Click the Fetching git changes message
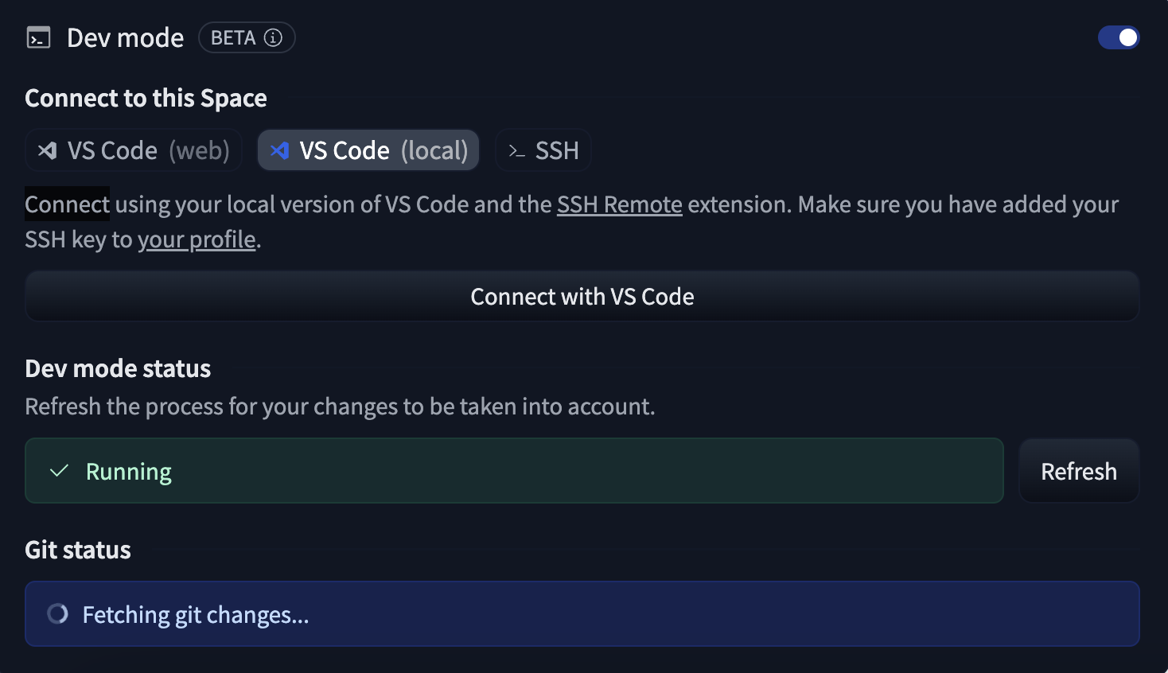The width and height of the screenshot is (1168, 673). point(196,615)
